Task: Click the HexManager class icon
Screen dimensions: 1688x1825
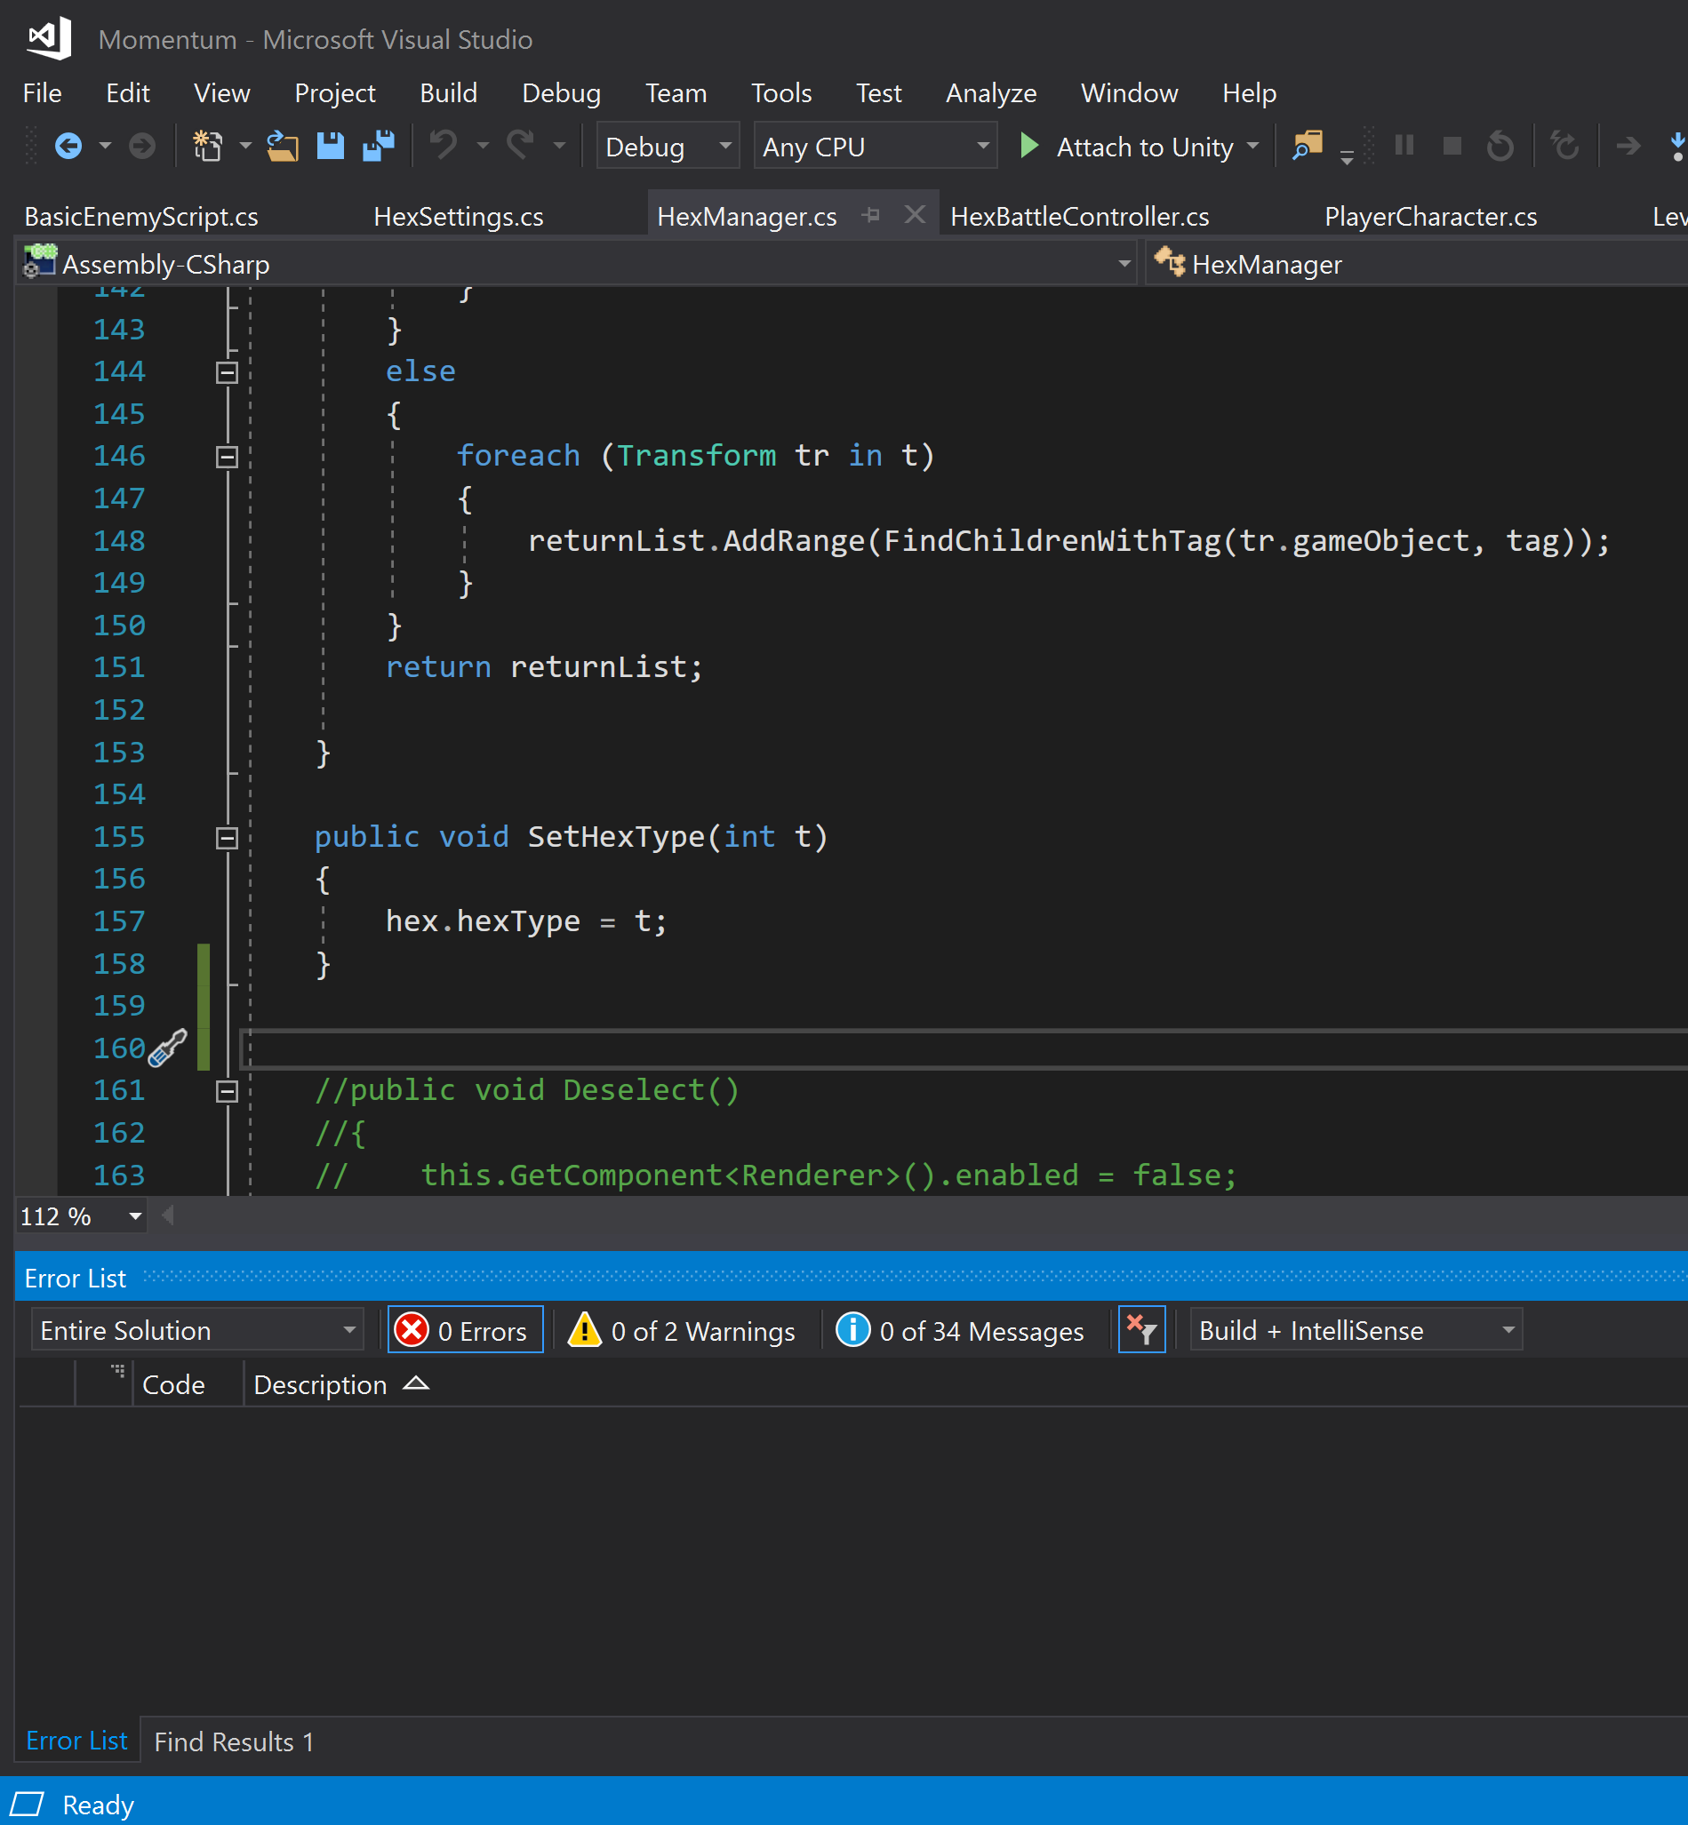Action: (x=1169, y=262)
